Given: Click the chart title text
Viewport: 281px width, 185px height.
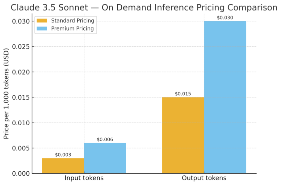Looking at the screenshot, I should pos(144,8).
